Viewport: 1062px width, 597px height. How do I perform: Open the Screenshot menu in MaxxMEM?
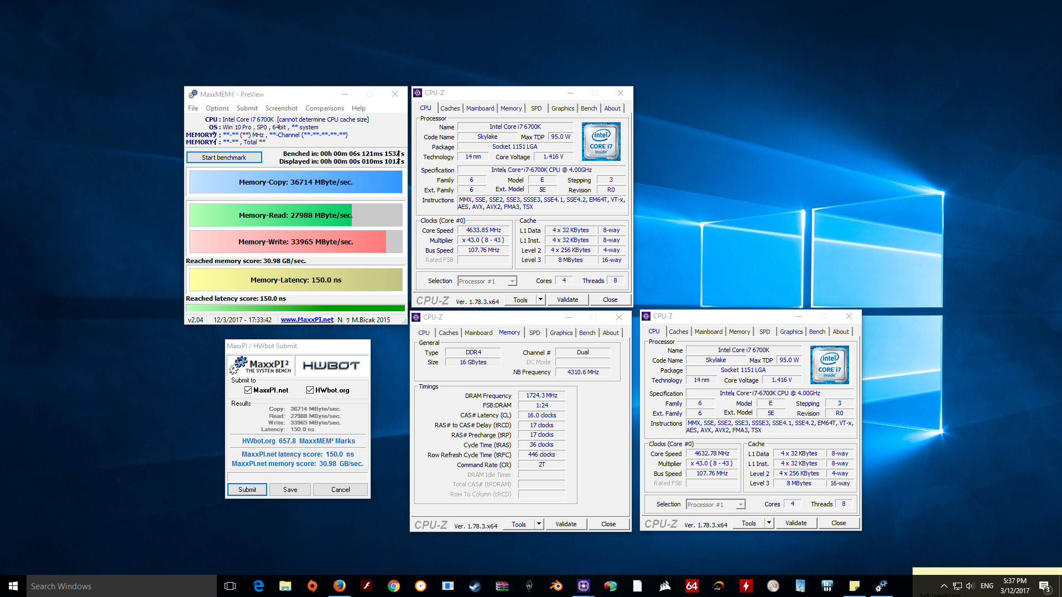point(282,108)
